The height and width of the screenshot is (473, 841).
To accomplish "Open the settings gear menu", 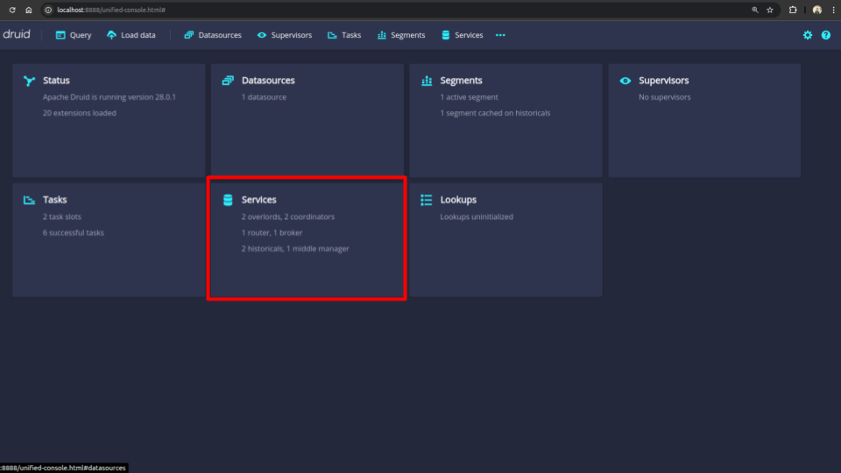I will 808,35.
